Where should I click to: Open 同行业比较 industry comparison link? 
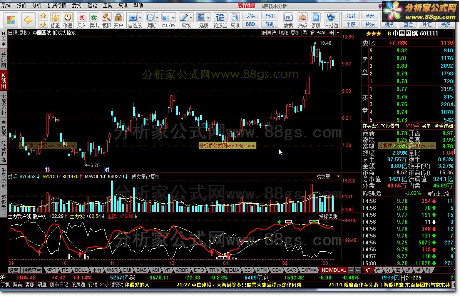click(x=438, y=194)
